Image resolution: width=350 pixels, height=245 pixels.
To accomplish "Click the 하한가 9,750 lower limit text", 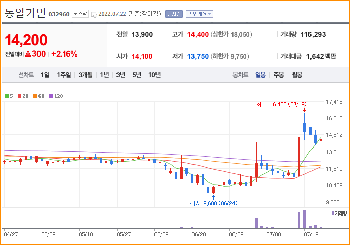I will click(229, 56).
